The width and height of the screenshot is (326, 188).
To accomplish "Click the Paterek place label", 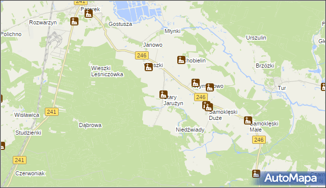I will (90, 9).
